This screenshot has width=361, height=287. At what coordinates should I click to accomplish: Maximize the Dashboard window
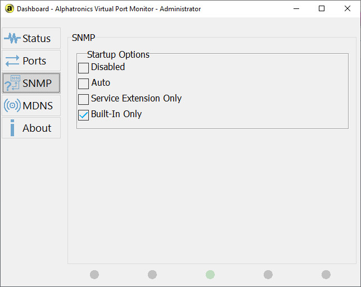(x=322, y=8)
